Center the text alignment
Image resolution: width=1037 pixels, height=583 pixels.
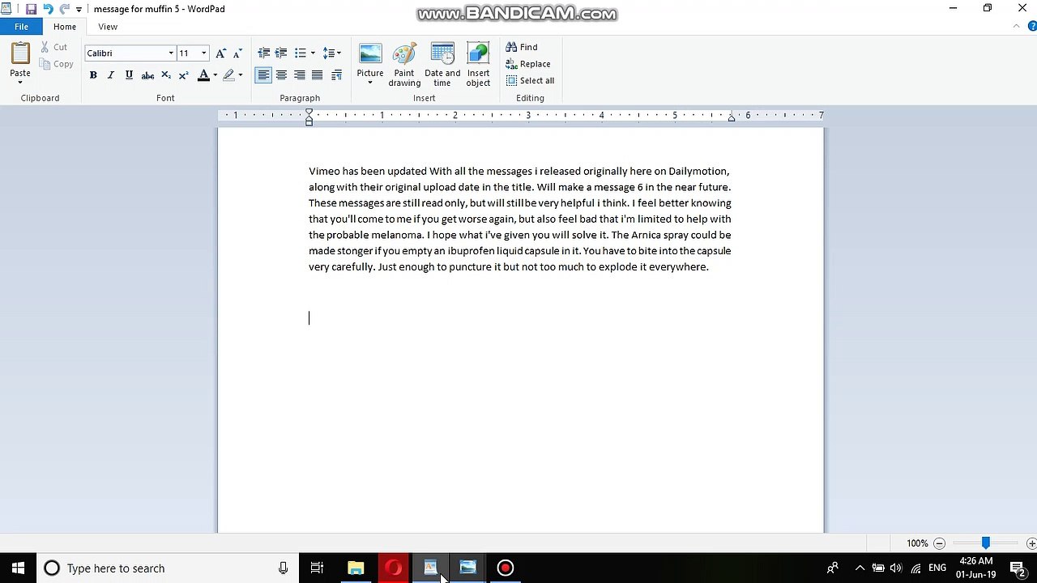pyautogui.click(x=281, y=75)
